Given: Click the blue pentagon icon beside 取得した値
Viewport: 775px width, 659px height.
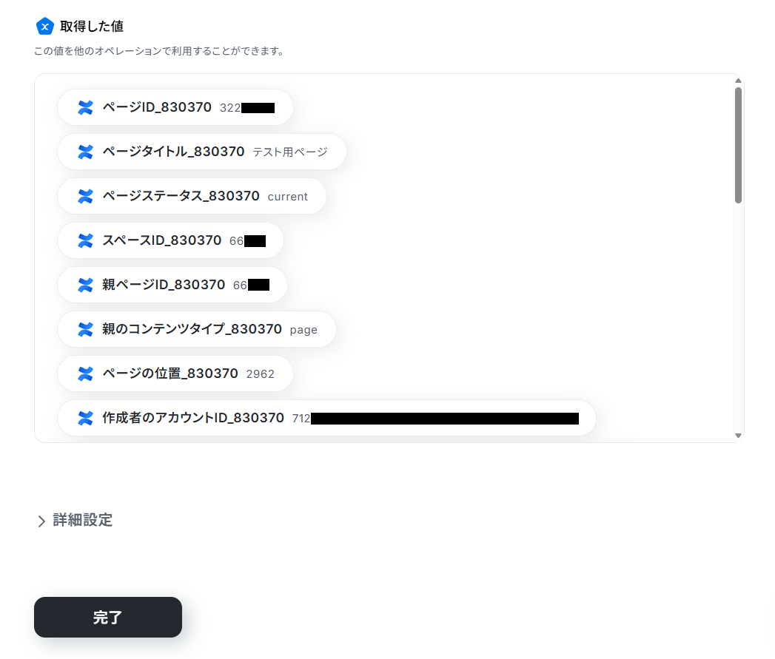Looking at the screenshot, I should coord(44,26).
